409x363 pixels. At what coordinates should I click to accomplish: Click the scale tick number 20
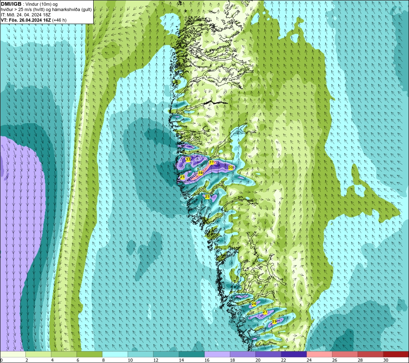coord(258,360)
